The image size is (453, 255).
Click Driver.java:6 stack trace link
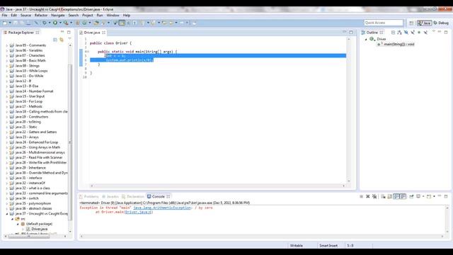[139, 212]
